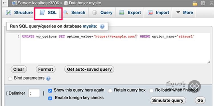Click the Delimiter input field

tap(34, 93)
